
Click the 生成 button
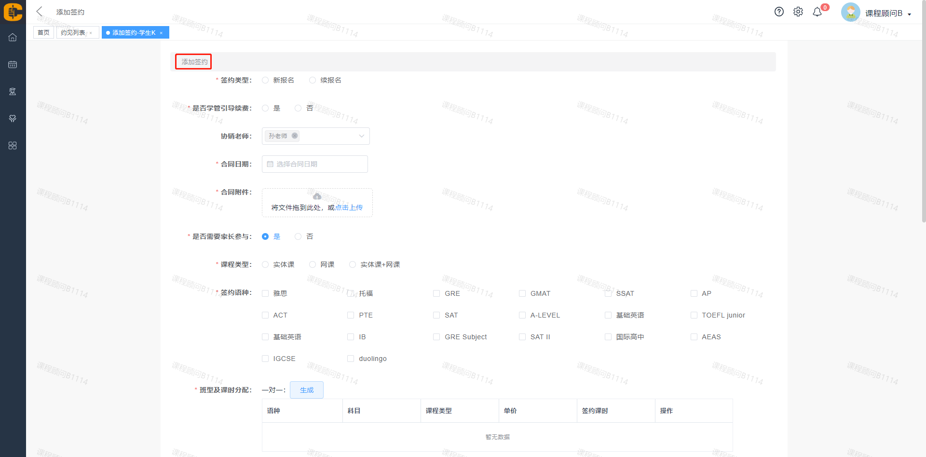click(x=307, y=390)
